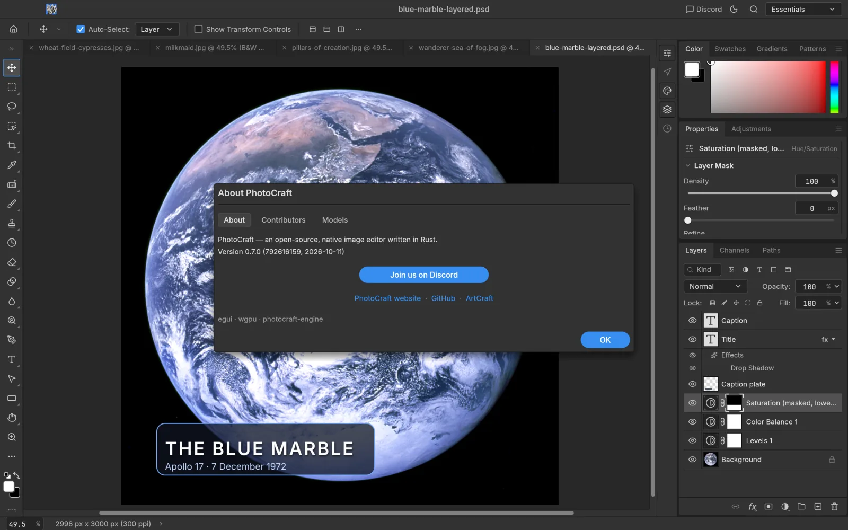Click Discord in the title bar
The height and width of the screenshot is (530, 848).
[704, 9]
